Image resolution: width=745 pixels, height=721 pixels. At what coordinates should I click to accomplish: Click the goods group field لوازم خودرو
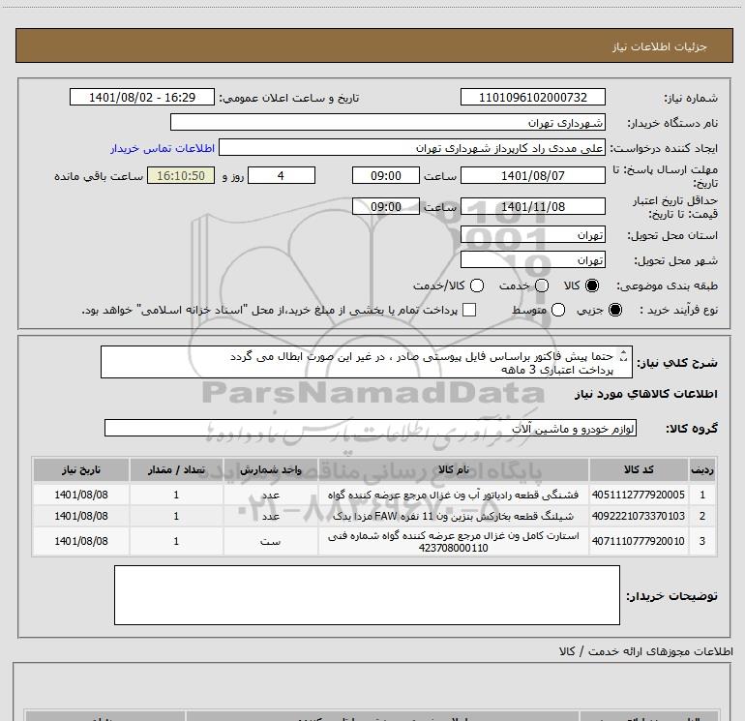pyautogui.click(x=371, y=428)
